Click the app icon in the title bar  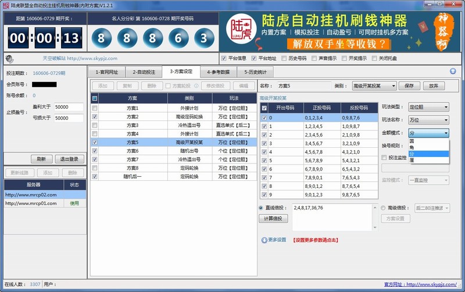6,5
